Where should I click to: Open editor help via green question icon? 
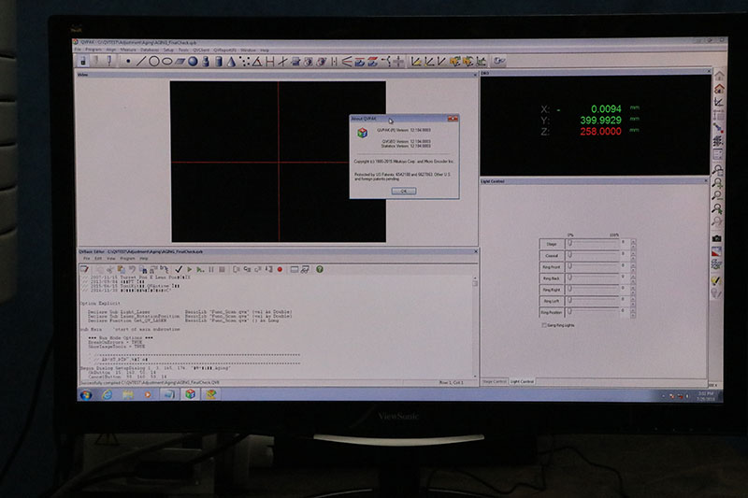point(320,269)
